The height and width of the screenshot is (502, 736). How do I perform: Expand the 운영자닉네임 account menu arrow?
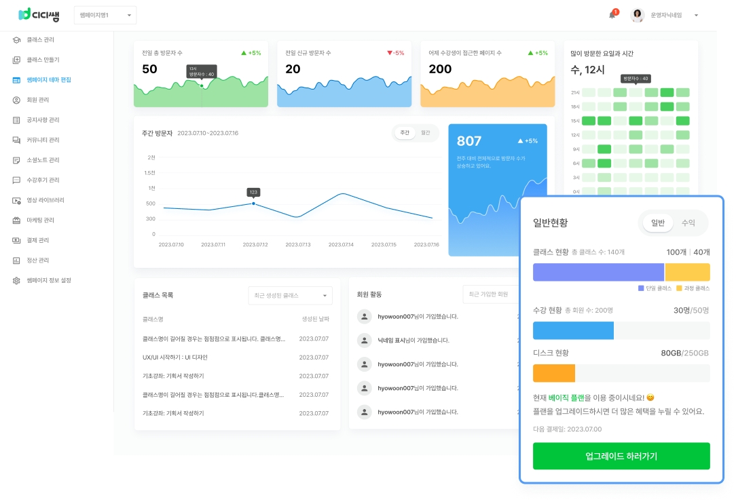[x=696, y=15]
